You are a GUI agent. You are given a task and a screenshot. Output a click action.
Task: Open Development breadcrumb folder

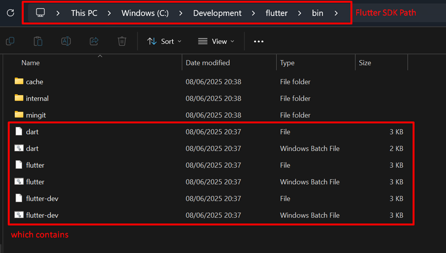pyautogui.click(x=217, y=13)
